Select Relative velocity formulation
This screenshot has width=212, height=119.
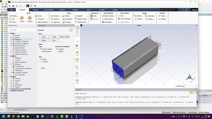(57, 52)
